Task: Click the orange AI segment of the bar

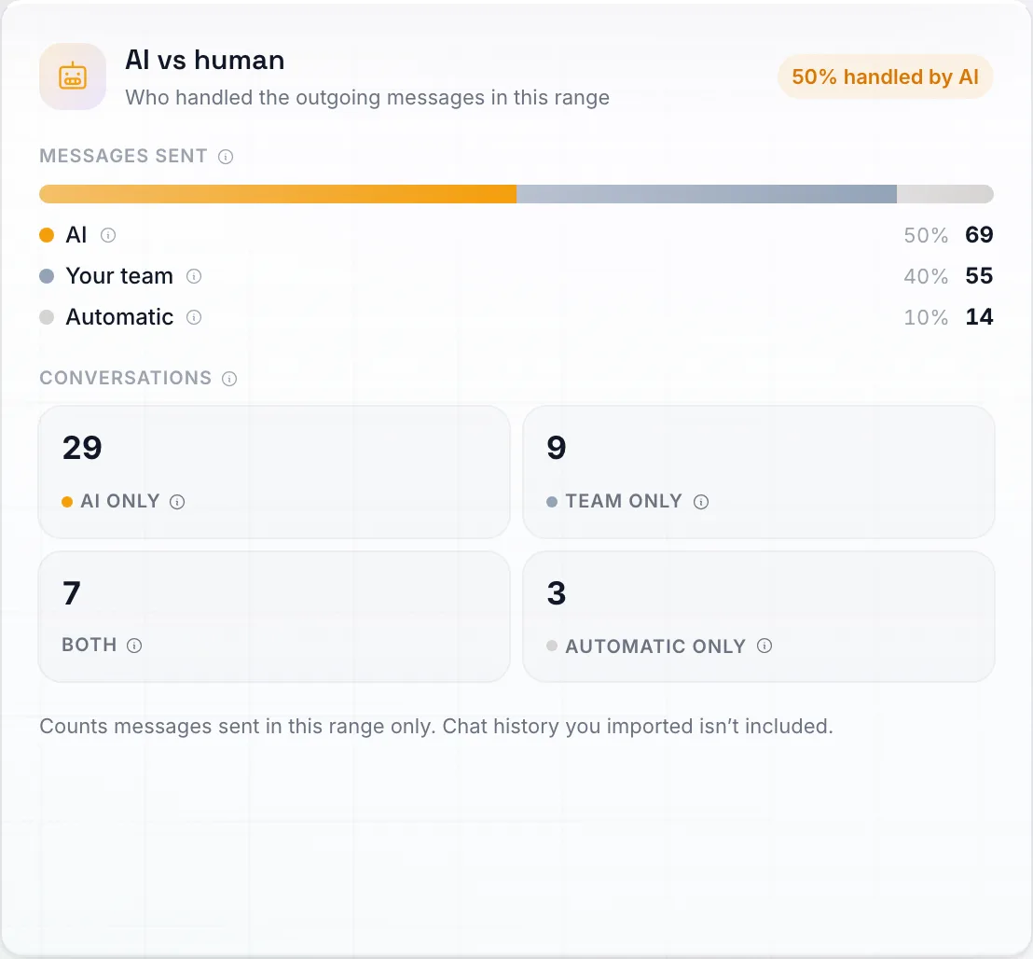Action: (278, 194)
